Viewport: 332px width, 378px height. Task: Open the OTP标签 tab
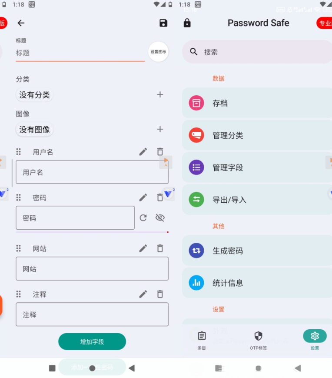258,340
